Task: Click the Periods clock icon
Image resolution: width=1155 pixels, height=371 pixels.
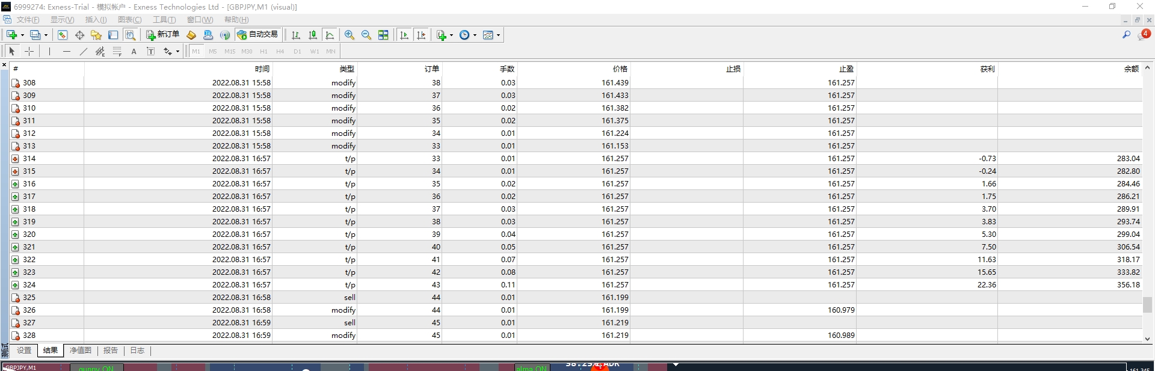Action: point(464,35)
